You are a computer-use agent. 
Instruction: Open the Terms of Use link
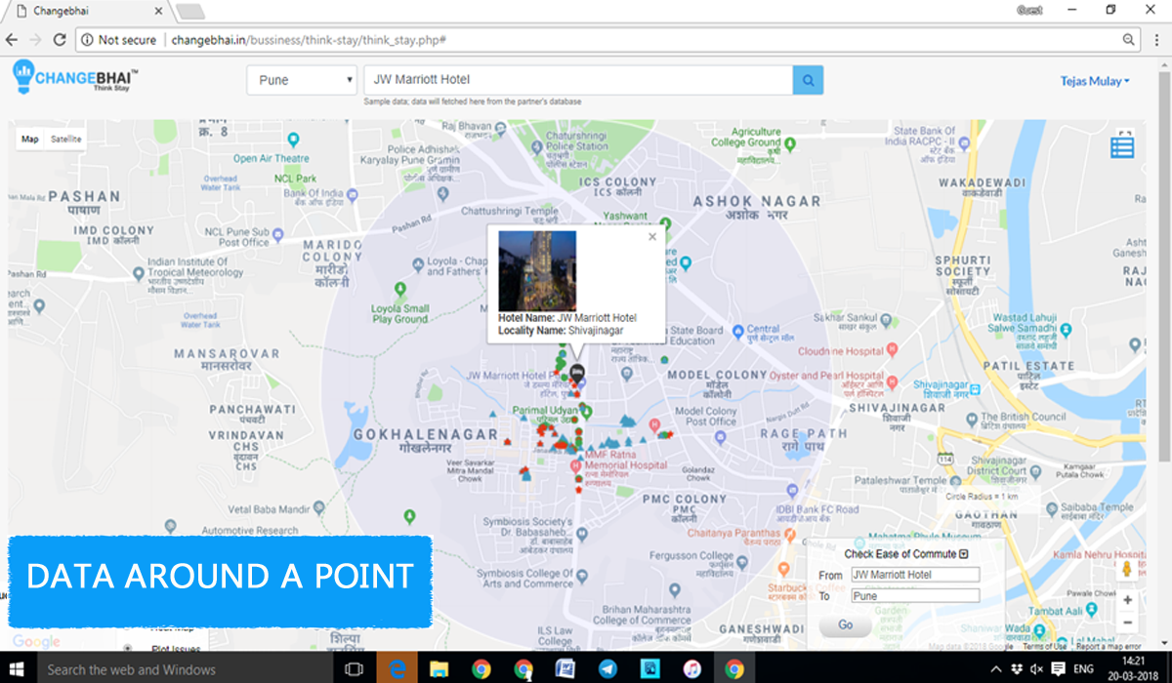[x=1046, y=646]
